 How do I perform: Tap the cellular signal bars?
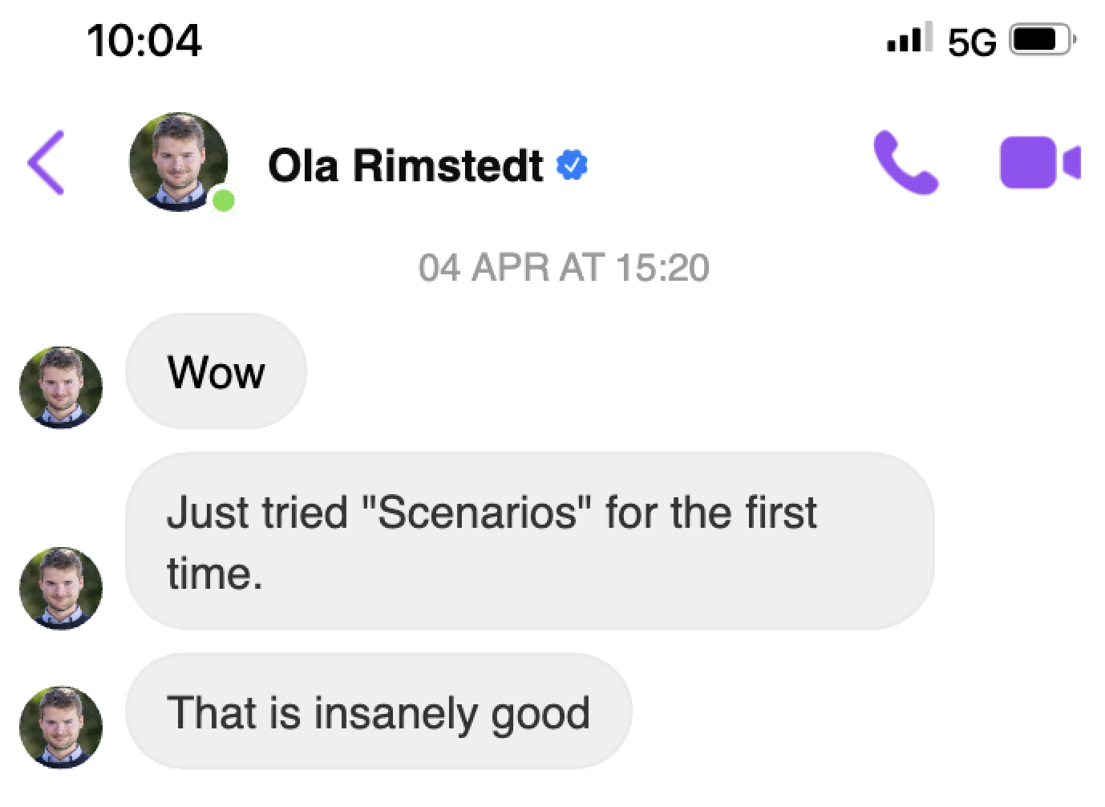(x=910, y=38)
